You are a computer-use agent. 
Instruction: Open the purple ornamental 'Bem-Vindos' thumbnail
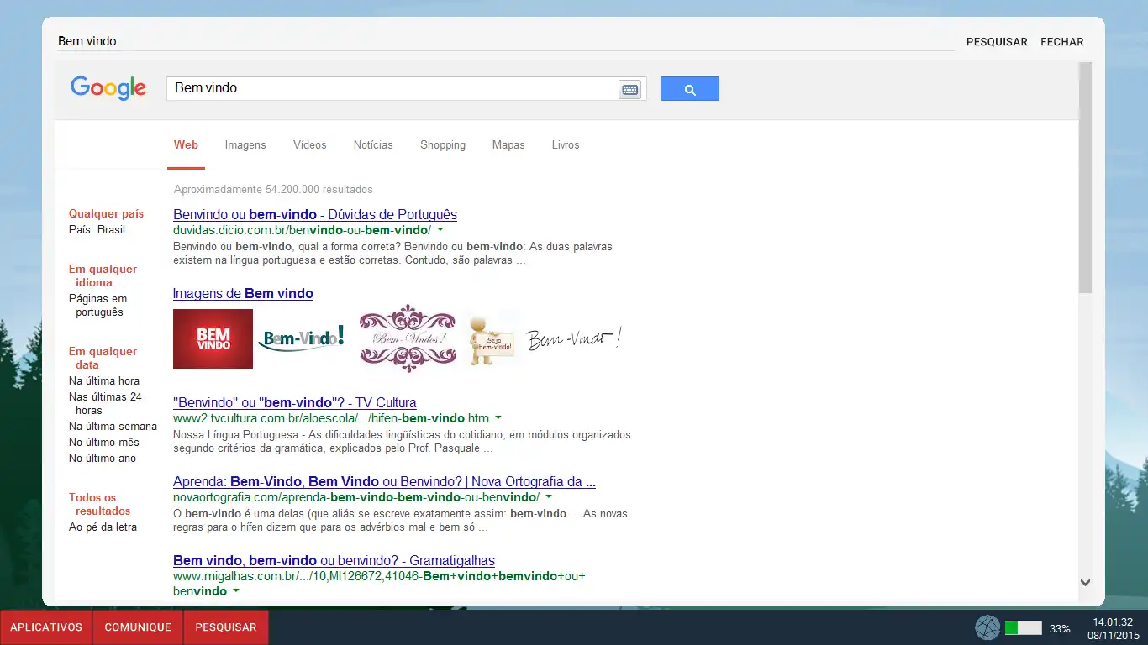pyautogui.click(x=408, y=338)
